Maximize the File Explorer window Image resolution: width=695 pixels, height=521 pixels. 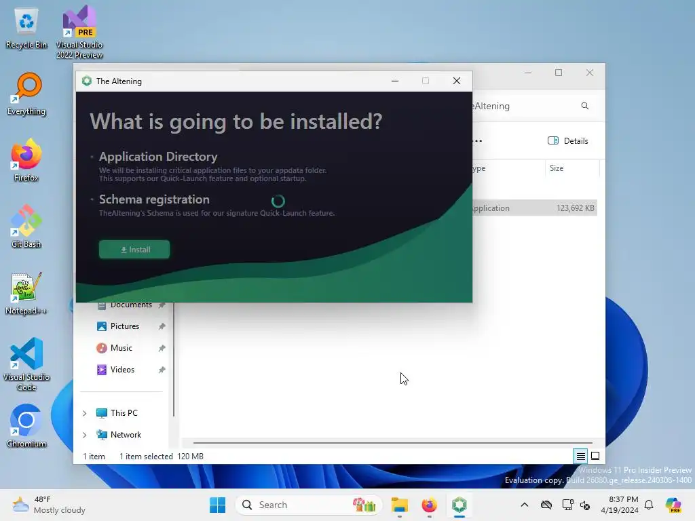coord(559,73)
